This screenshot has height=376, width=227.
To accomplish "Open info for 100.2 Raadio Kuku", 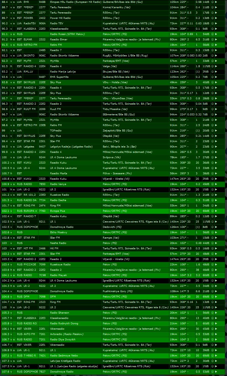I will (x=212, y=163).
